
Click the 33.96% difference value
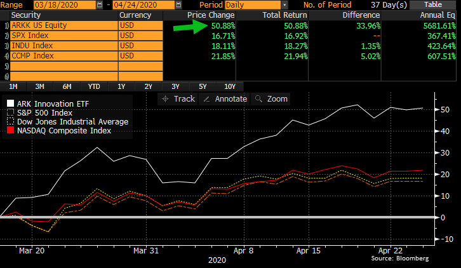(x=368, y=26)
